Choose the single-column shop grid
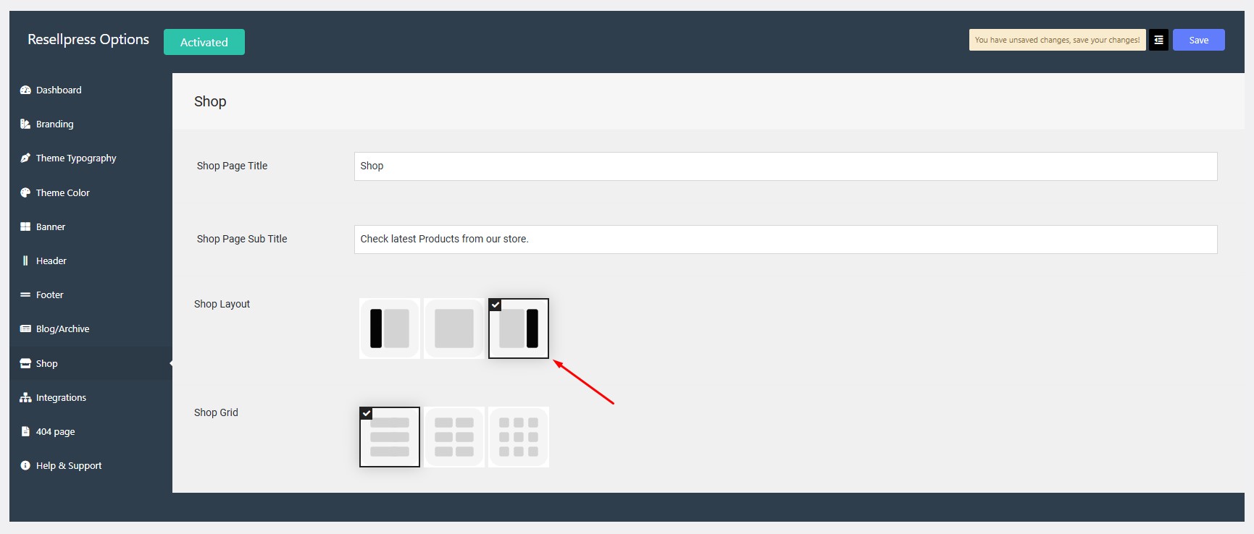 (x=390, y=437)
